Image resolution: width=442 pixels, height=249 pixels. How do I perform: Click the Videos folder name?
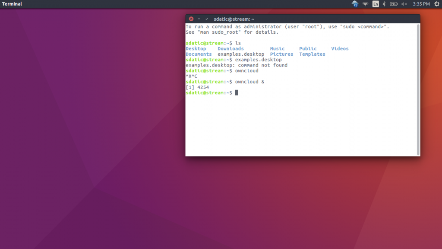pos(340,48)
